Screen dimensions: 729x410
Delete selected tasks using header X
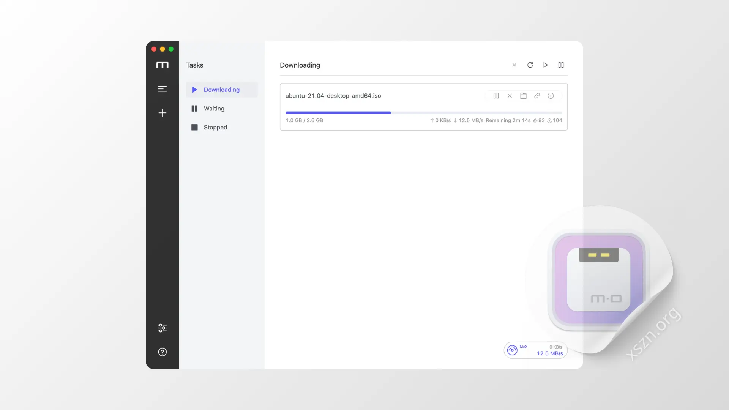[x=514, y=65]
